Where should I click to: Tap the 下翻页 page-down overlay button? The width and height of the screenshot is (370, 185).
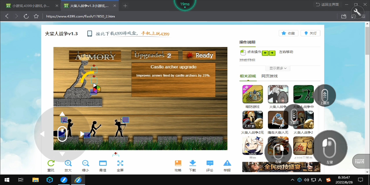click(x=294, y=115)
